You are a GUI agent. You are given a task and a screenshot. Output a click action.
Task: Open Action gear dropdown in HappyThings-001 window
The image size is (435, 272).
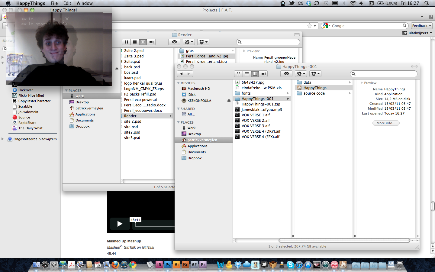301,73
